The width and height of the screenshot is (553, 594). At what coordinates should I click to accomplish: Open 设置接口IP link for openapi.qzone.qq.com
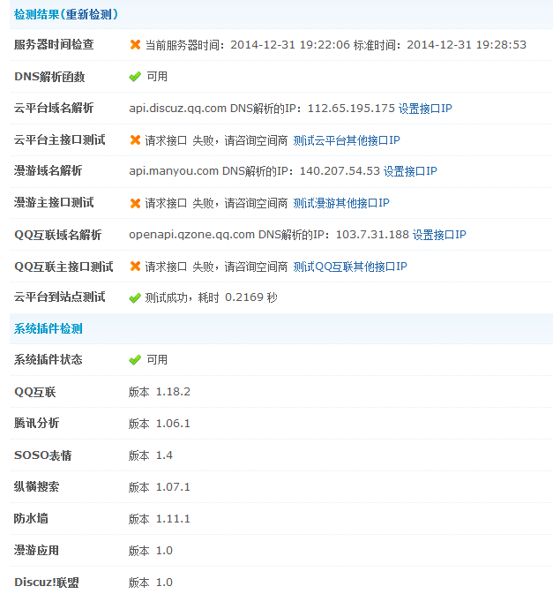(x=439, y=235)
